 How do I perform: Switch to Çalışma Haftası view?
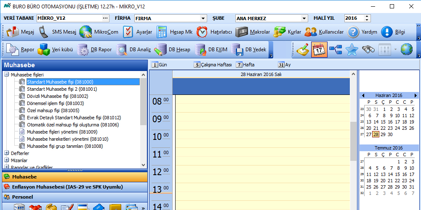pyautogui.click(x=213, y=65)
